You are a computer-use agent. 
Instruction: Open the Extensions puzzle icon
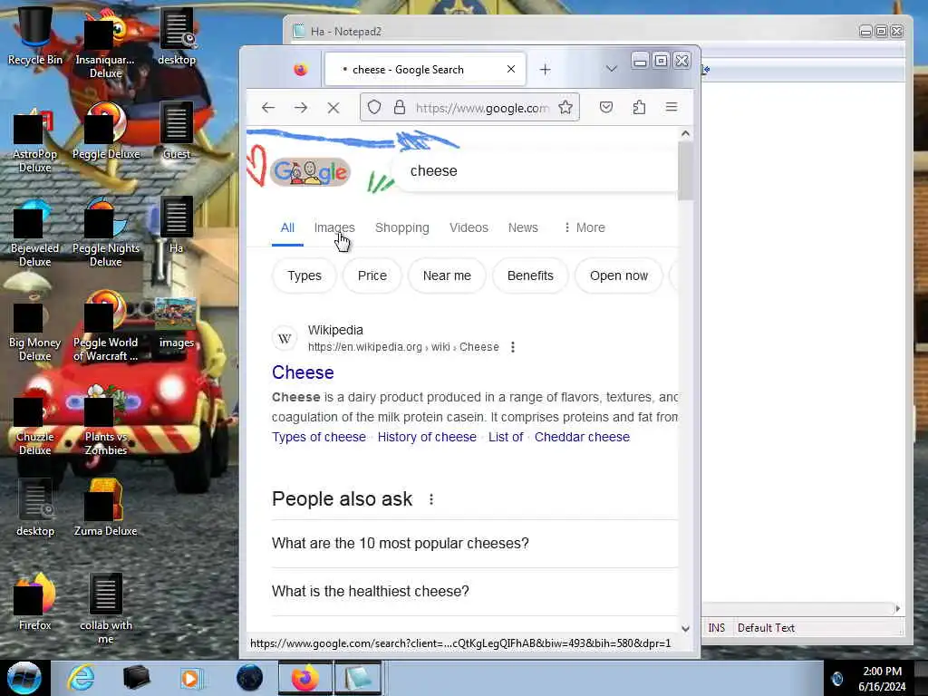pos(639,107)
